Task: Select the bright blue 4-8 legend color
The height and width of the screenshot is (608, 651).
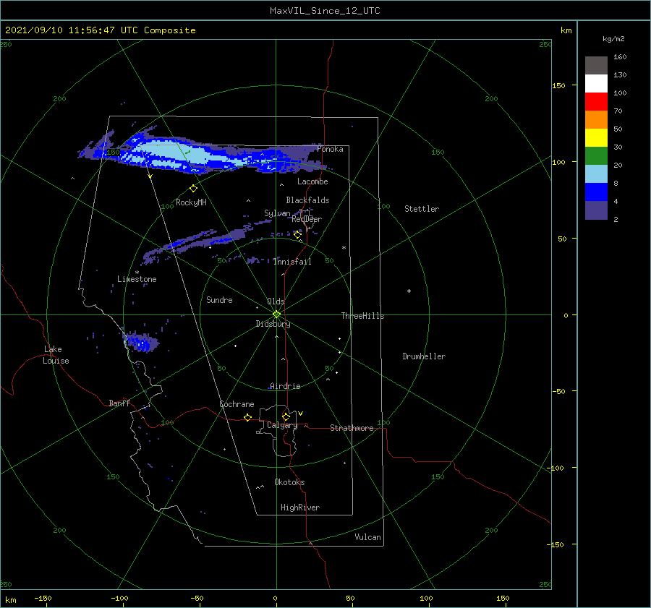Action: click(x=596, y=192)
